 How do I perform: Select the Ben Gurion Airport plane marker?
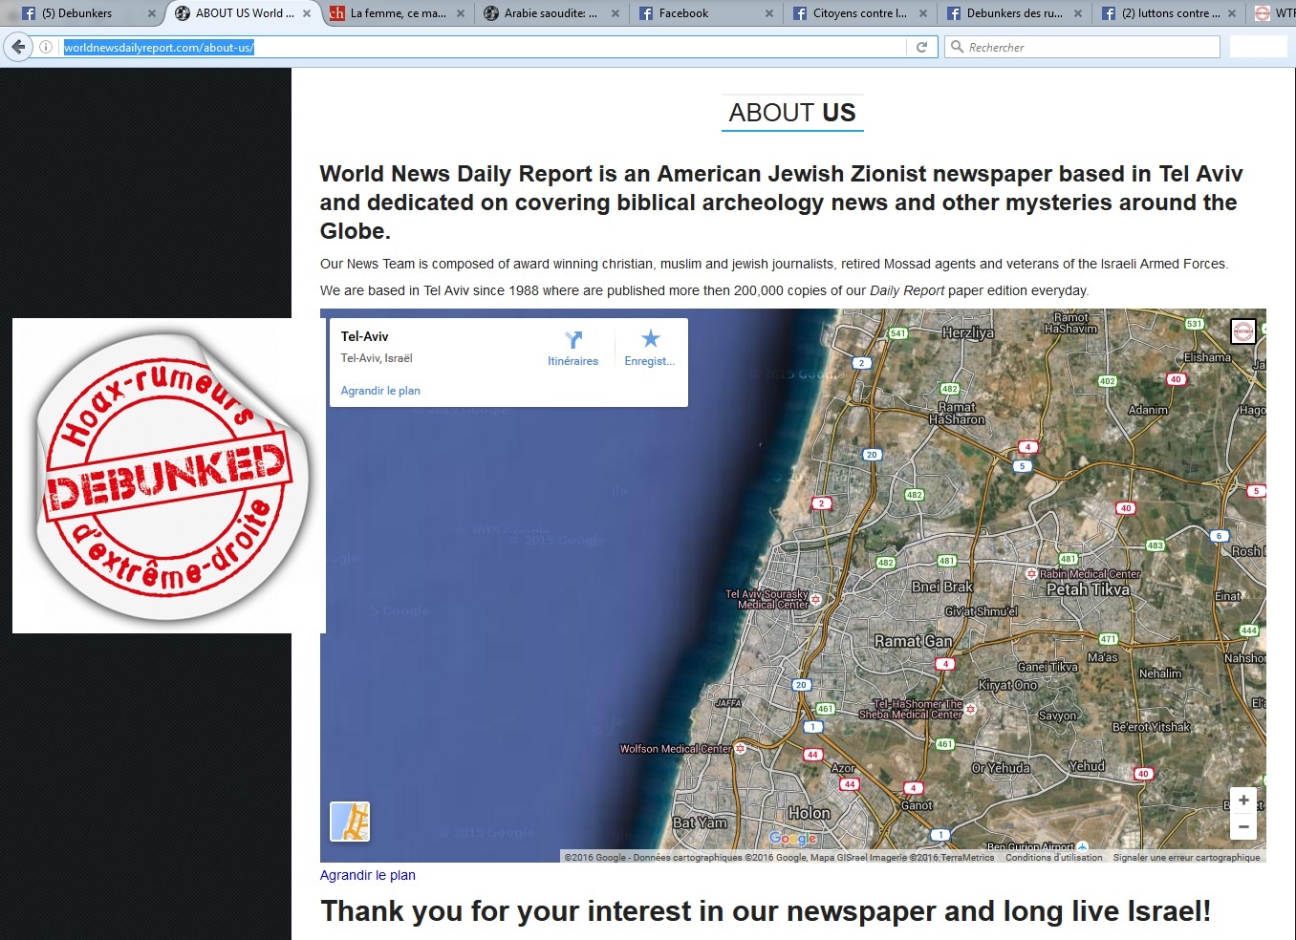[x=1082, y=846]
